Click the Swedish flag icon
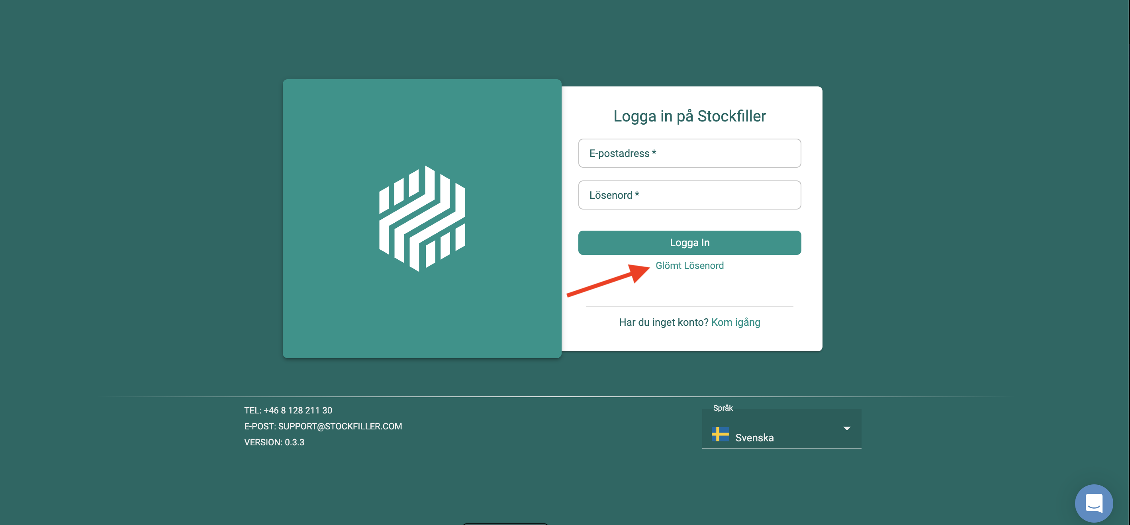 (x=720, y=434)
